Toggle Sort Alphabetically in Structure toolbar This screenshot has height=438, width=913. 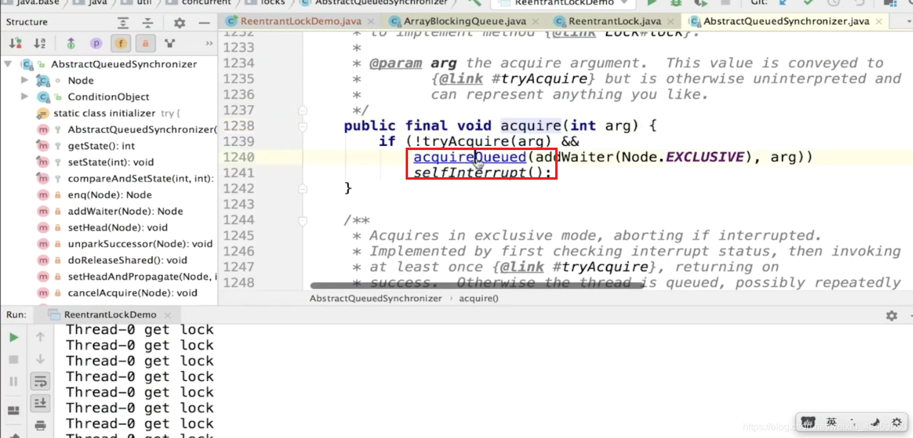40,44
